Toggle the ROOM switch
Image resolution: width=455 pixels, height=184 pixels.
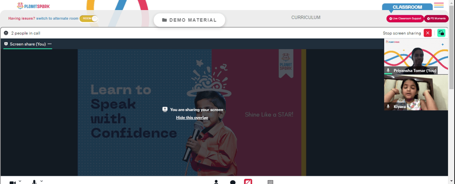coord(89,19)
